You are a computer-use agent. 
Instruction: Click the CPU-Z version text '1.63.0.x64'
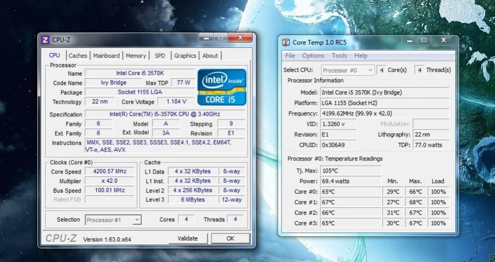coord(119,239)
